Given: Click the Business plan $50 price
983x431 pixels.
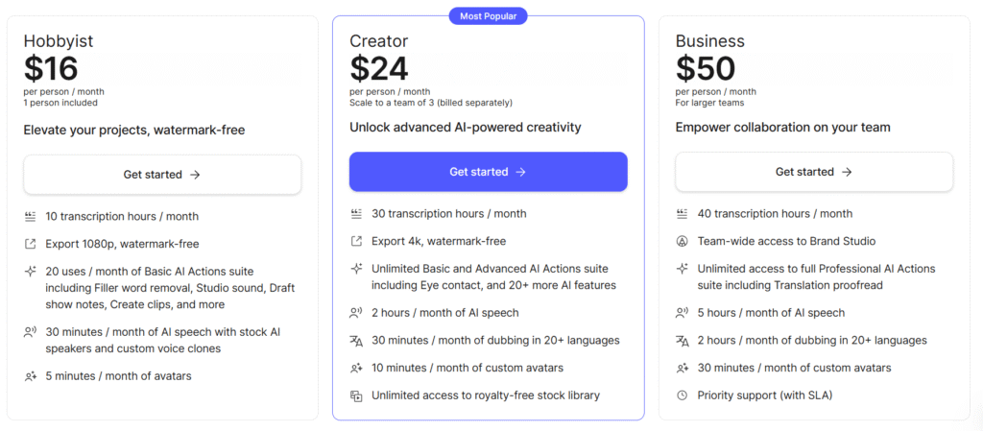Looking at the screenshot, I should (x=706, y=68).
